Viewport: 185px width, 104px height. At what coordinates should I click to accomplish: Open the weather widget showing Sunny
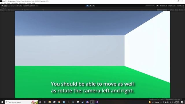(154, 102)
